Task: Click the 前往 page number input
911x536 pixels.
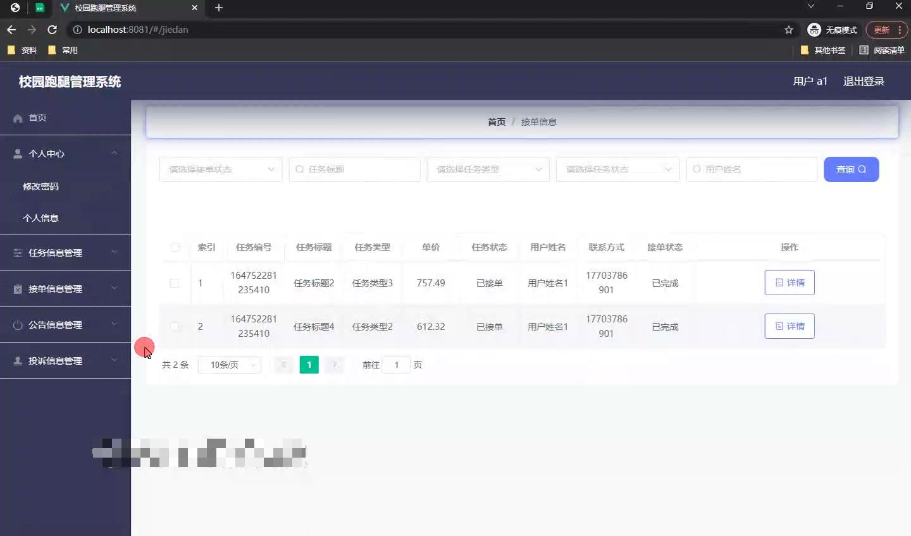Action: (397, 365)
